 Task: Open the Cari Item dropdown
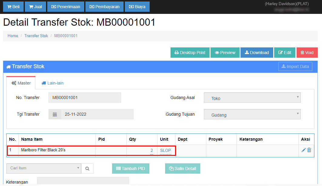tap(44, 168)
